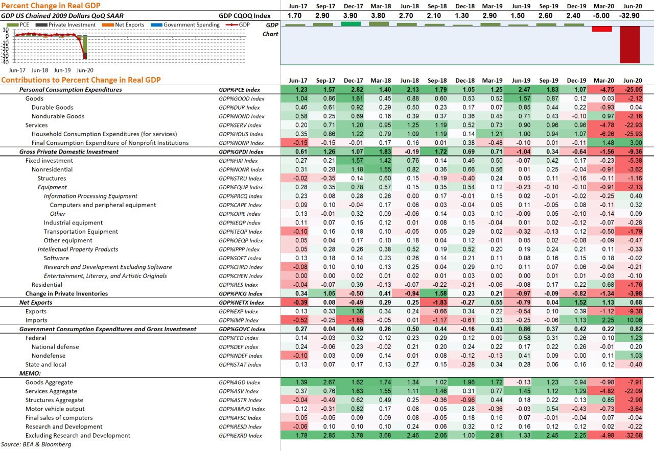Image resolution: width=654 pixels, height=451 pixels.
Task: Select 'Gross Private Domestic Investment' row label
Action: click(68, 152)
